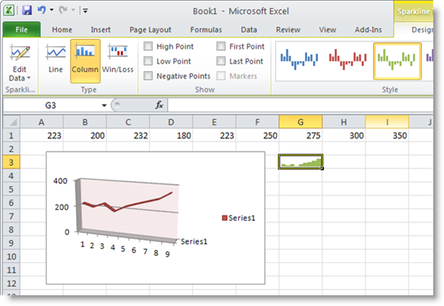Click the Edit Data sparkline icon
Screen dimensions: 444x306
click(19, 55)
